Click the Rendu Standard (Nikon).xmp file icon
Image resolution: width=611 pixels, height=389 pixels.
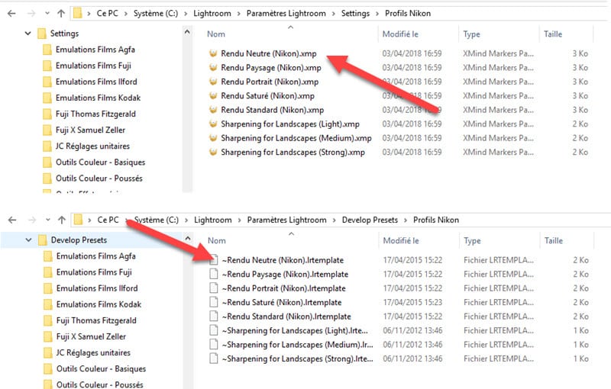coord(213,110)
